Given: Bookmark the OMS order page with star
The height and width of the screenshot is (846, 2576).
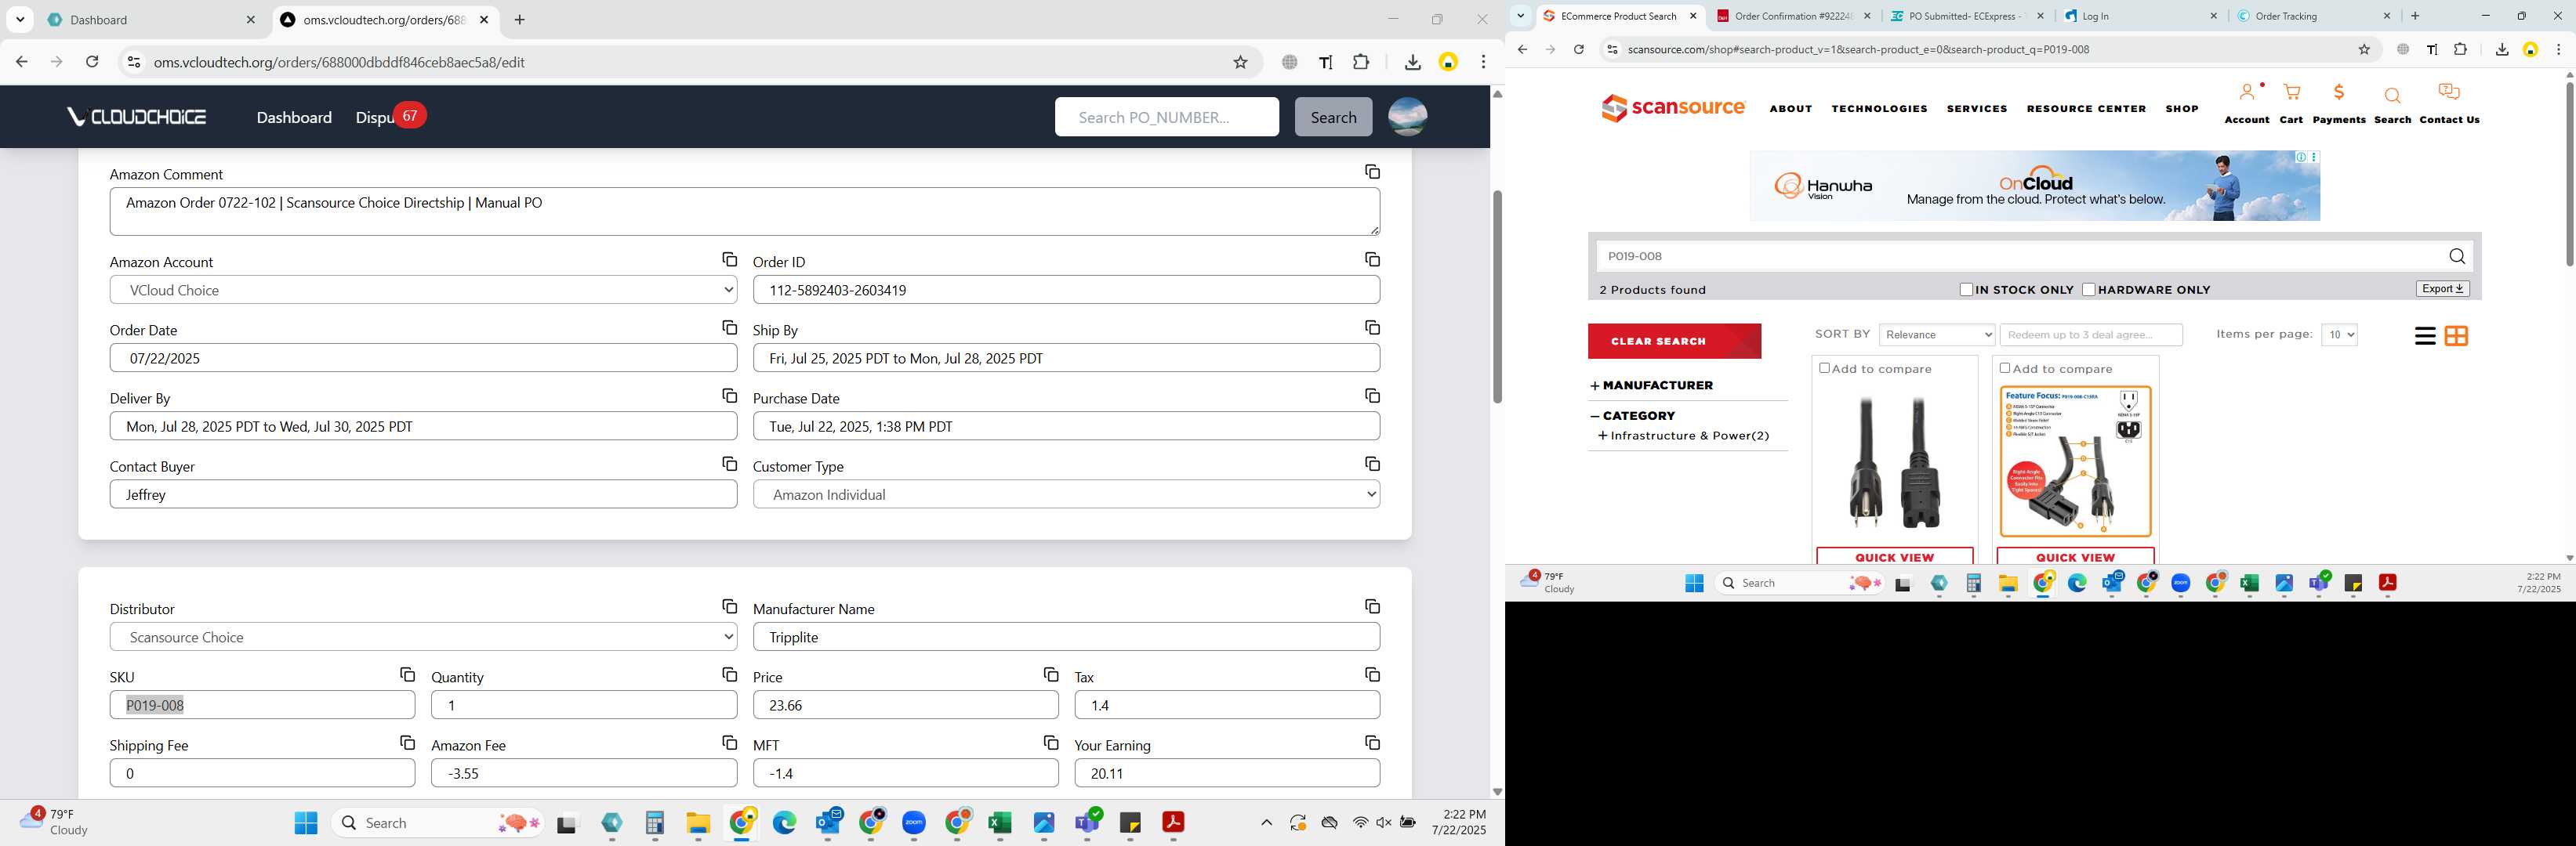Looking at the screenshot, I should point(1240,62).
